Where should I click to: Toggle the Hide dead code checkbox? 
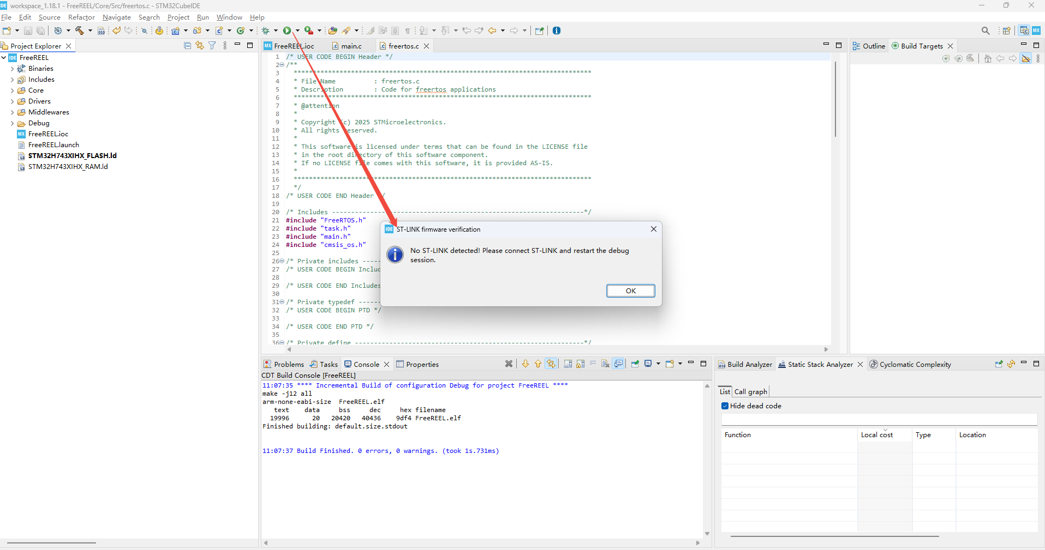click(725, 406)
